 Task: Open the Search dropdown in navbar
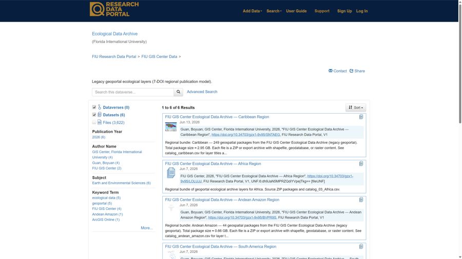[274, 11]
